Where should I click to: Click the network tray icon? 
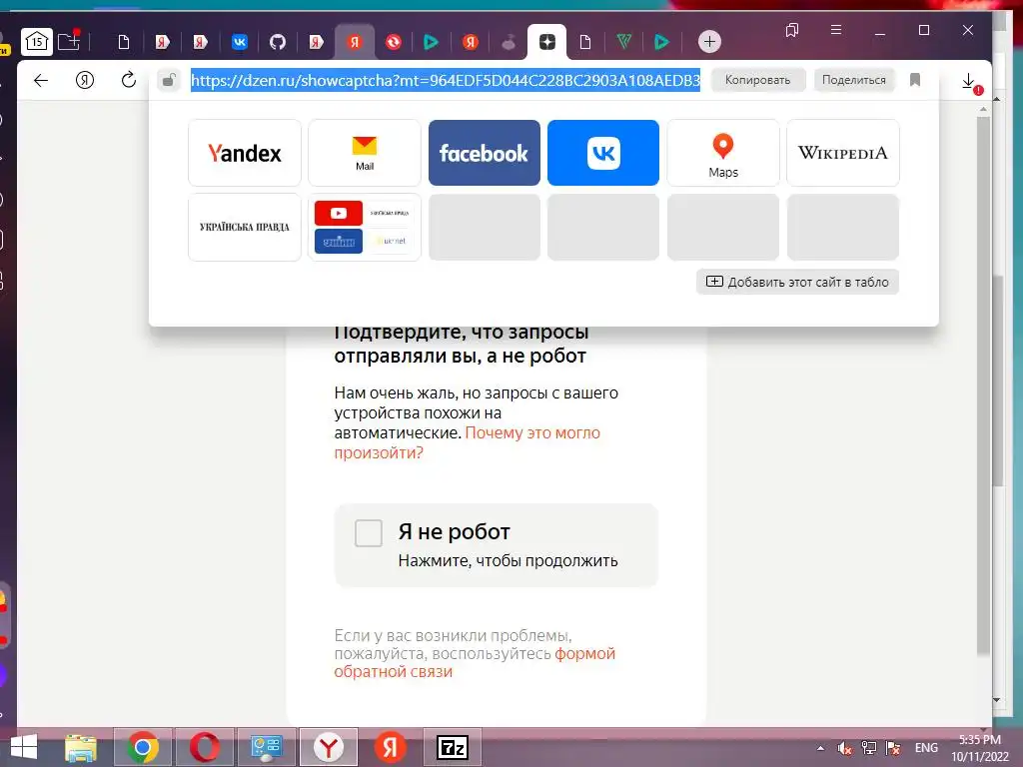[868, 748]
